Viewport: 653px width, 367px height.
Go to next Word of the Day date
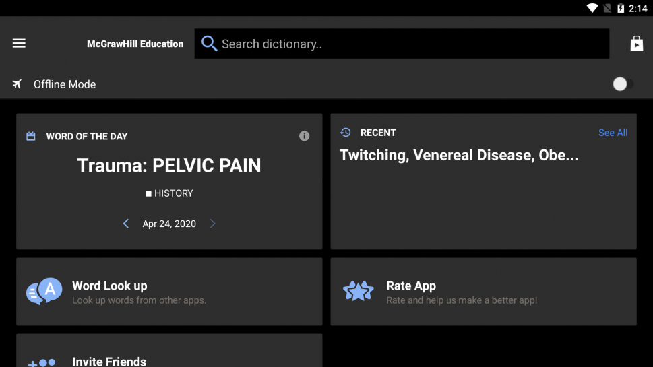coord(213,224)
